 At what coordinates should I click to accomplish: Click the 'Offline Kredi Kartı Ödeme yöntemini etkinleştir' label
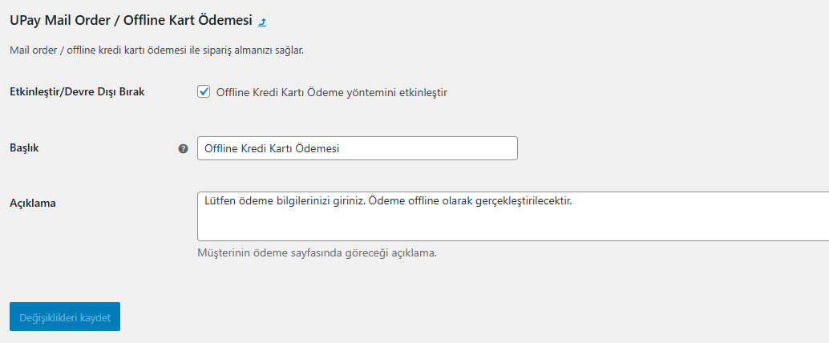[x=332, y=92]
